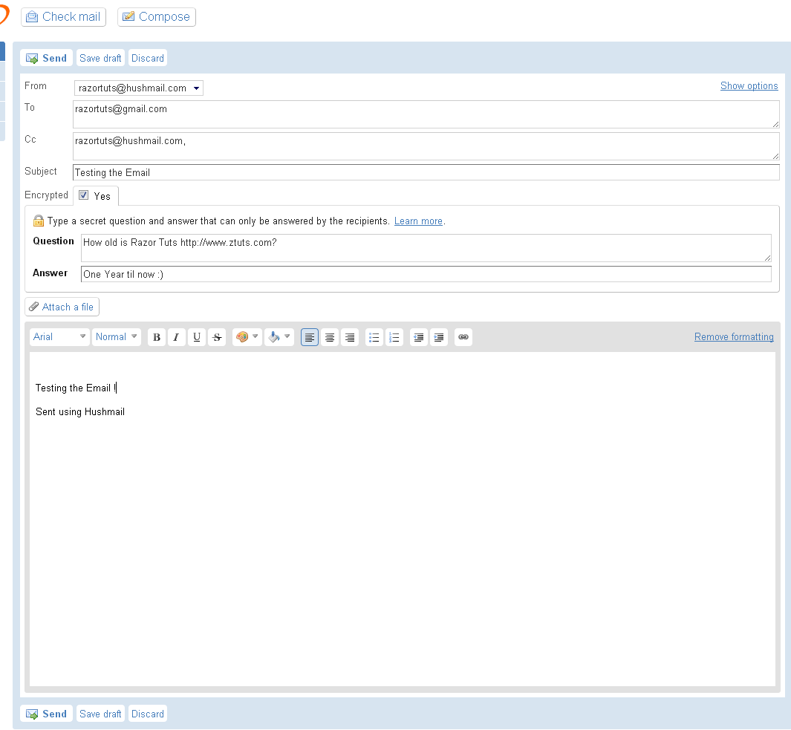Image resolution: width=791 pixels, height=730 pixels.
Task: Apply Strikethrough formatting
Action: (217, 337)
